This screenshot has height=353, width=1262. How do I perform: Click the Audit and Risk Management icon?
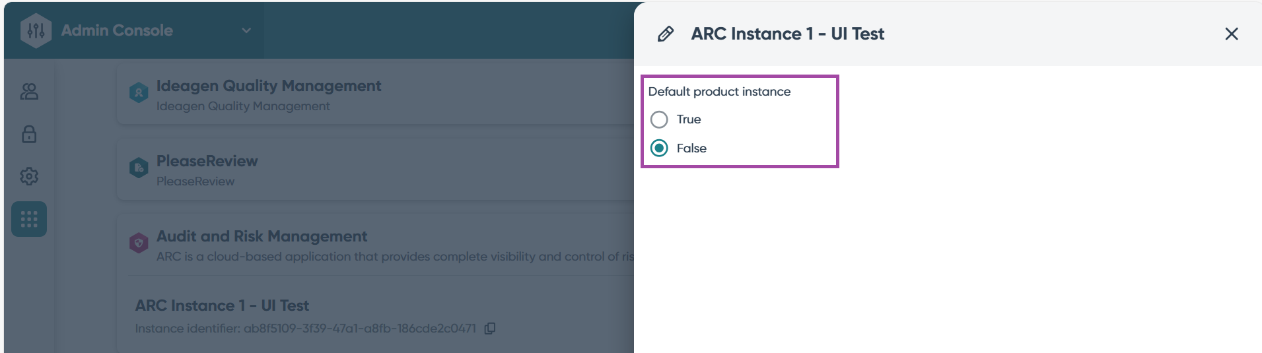(x=139, y=243)
